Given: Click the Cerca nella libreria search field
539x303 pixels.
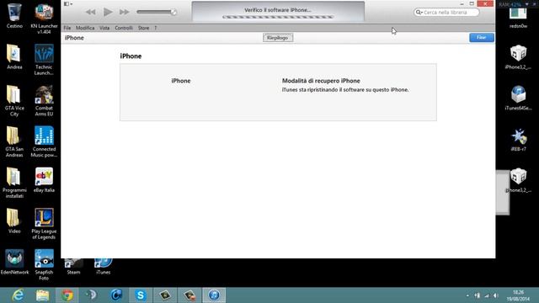Looking at the screenshot, I should click(x=446, y=13).
